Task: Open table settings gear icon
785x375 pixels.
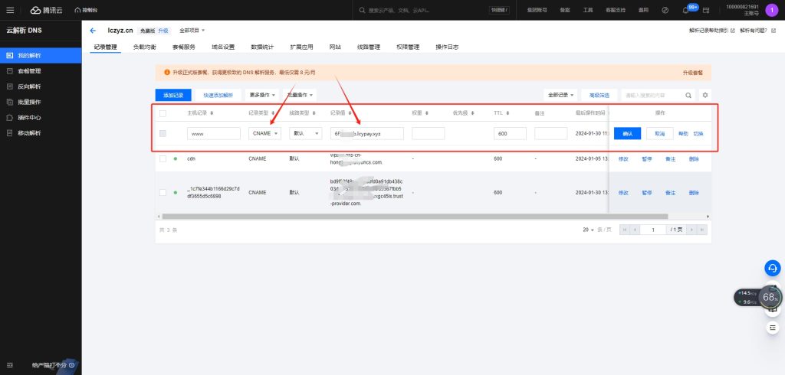Action: click(706, 95)
